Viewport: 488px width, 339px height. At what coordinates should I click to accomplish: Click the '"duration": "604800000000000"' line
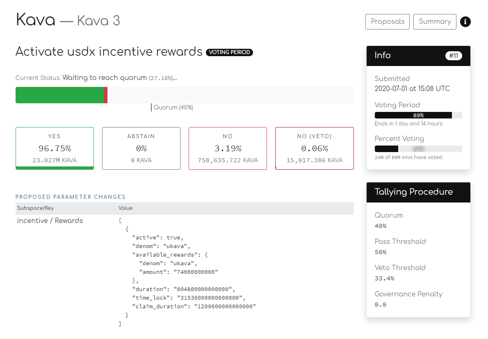[x=184, y=289]
